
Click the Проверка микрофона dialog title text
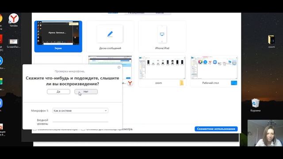pyautogui.click(x=70, y=71)
